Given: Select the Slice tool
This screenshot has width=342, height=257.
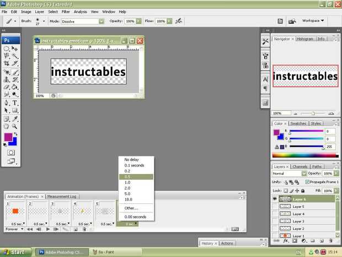Looking at the screenshot, I should (14, 64).
